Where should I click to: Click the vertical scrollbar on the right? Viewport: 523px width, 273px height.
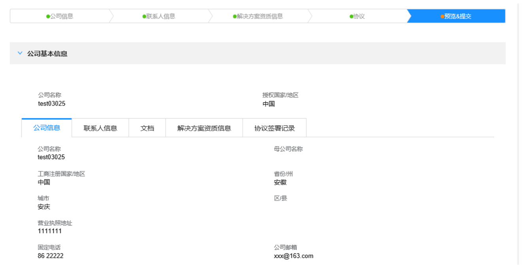pyautogui.click(x=518, y=134)
